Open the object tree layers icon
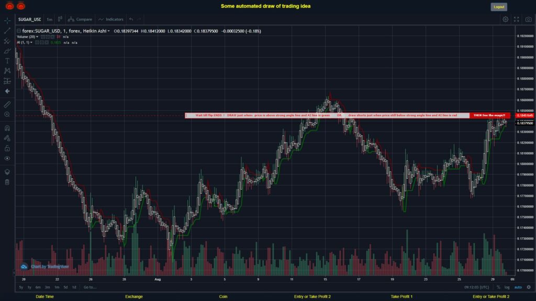 click(7, 171)
